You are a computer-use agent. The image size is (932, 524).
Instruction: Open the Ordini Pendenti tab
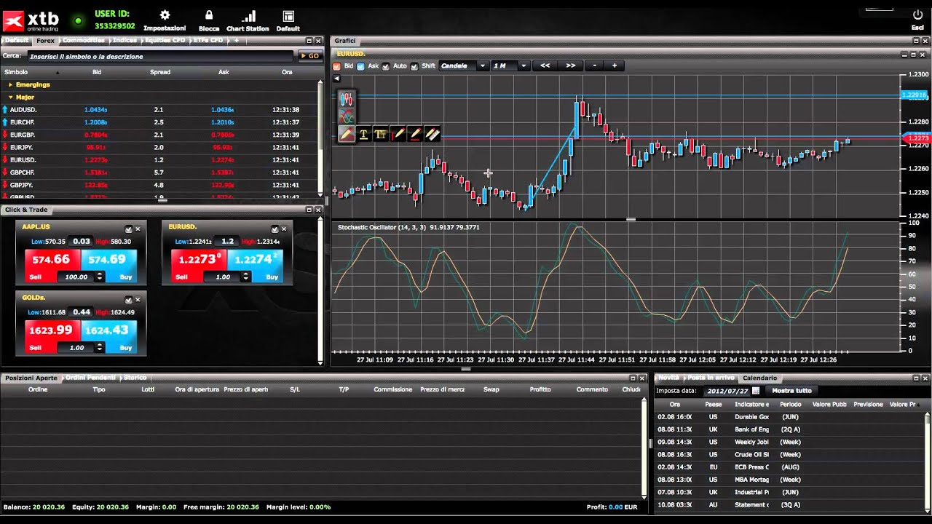pyautogui.click(x=92, y=378)
